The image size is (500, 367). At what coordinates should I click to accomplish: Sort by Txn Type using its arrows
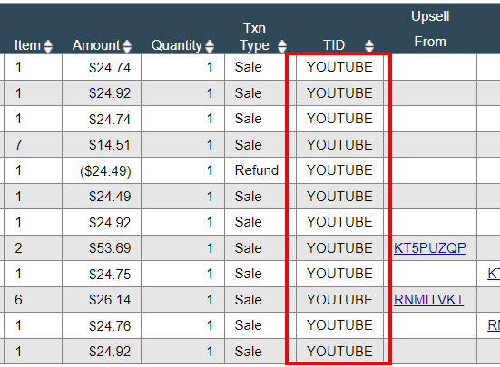[282, 46]
